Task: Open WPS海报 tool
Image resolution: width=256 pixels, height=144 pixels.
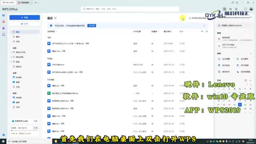Action: (243, 65)
